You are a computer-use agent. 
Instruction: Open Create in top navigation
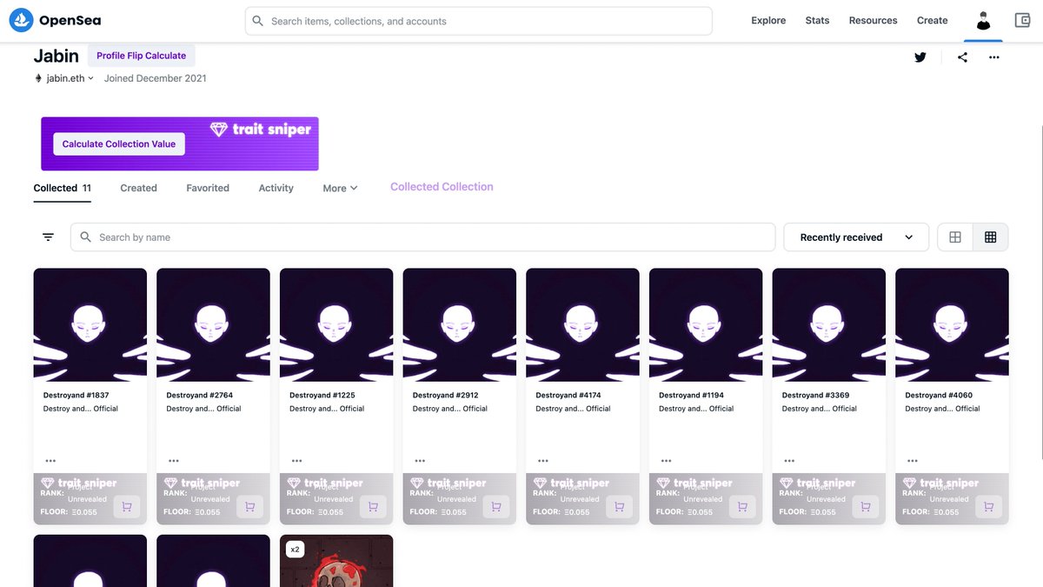pyautogui.click(x=932, y=21)
